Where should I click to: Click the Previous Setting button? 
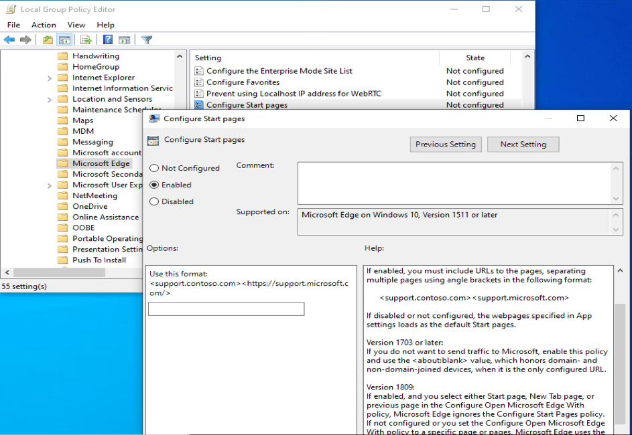[x=446, y=145]
